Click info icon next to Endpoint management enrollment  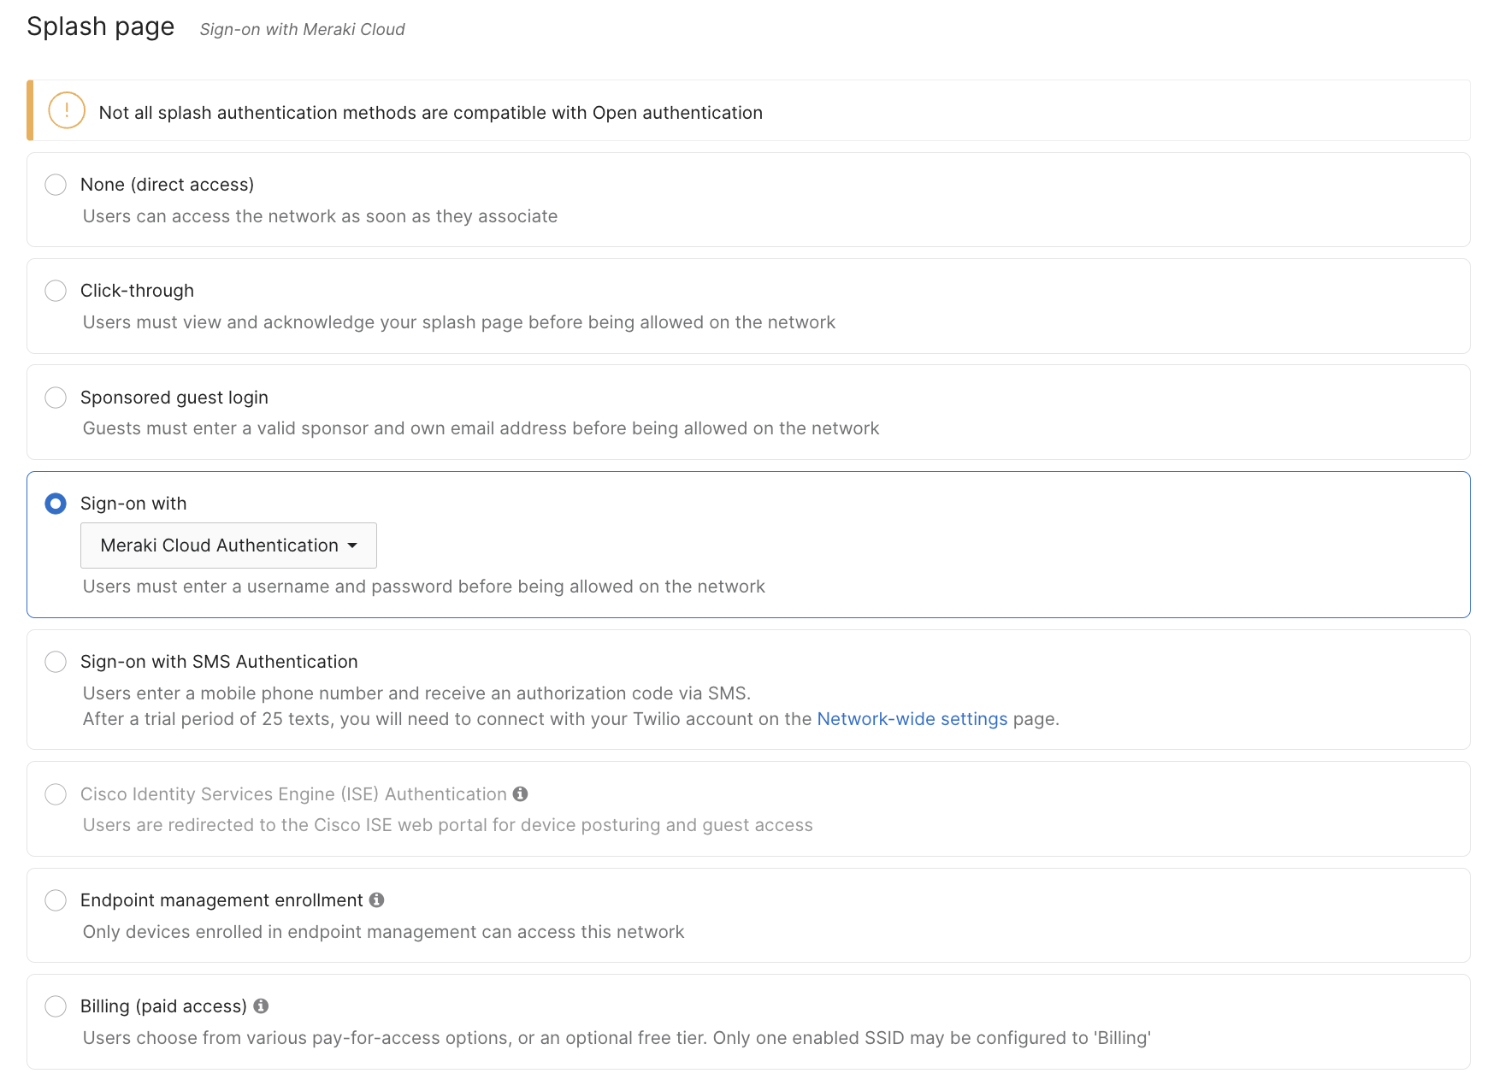[376, 900]
